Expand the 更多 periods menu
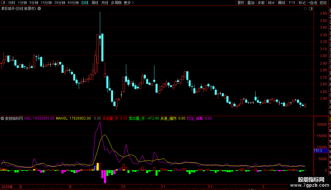The width and height of the screenshot is (331, 190). (x=129, y=3)
